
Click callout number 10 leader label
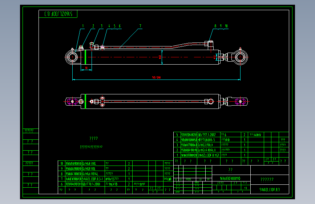coord(226,26)
